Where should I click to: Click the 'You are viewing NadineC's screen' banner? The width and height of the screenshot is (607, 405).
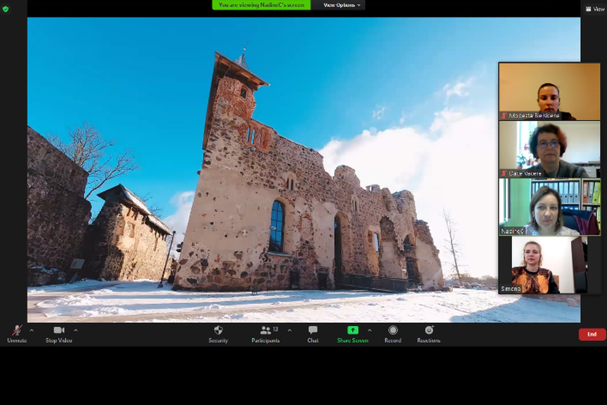[261, 5]
